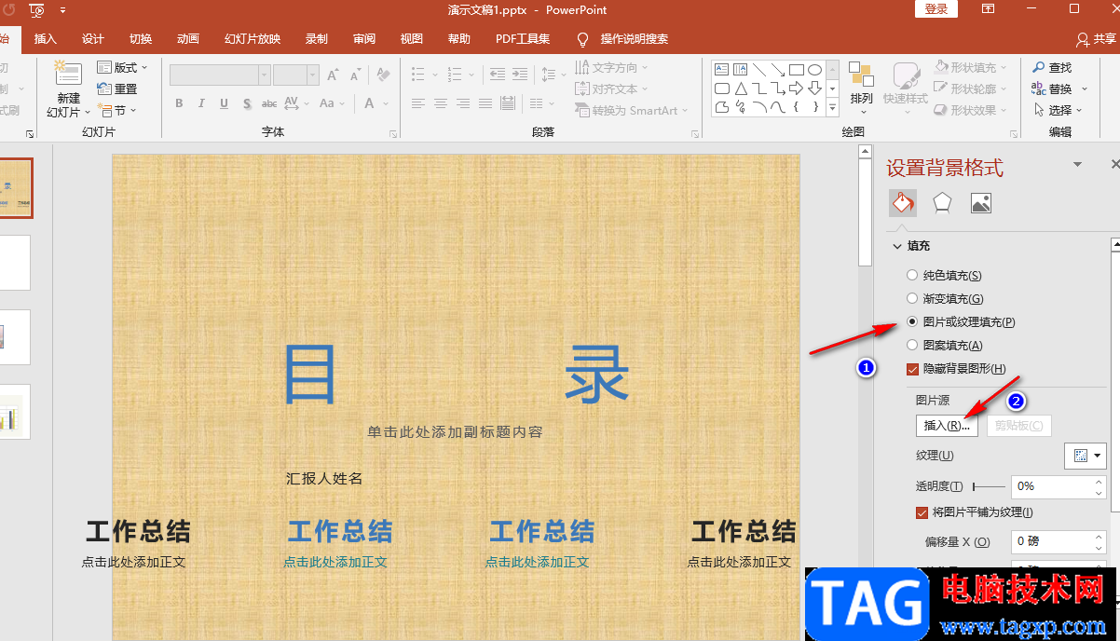Click the Strikethrough abc icon

269,103
